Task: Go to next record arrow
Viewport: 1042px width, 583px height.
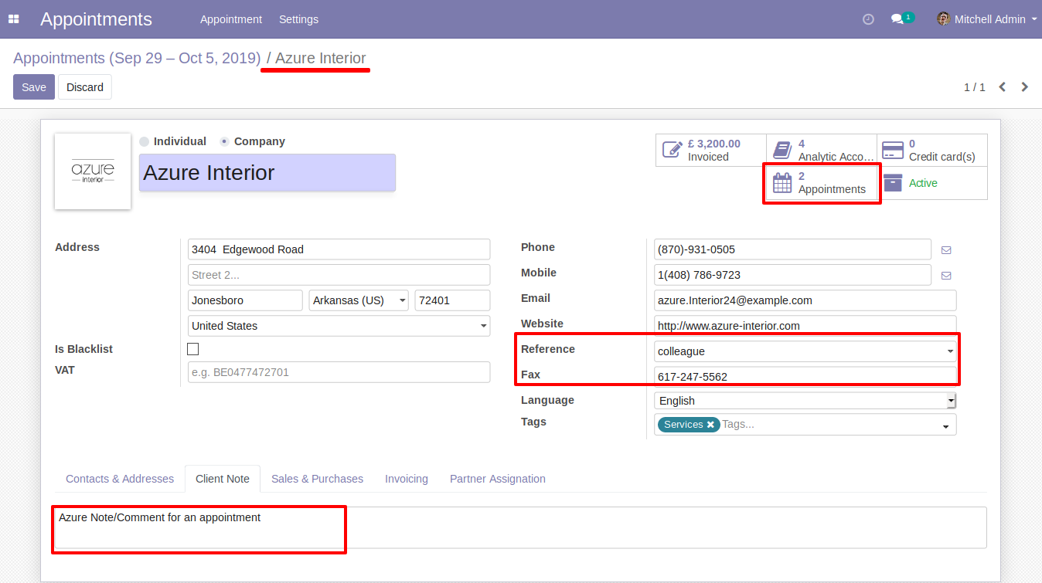Action: click(1025, 87)
